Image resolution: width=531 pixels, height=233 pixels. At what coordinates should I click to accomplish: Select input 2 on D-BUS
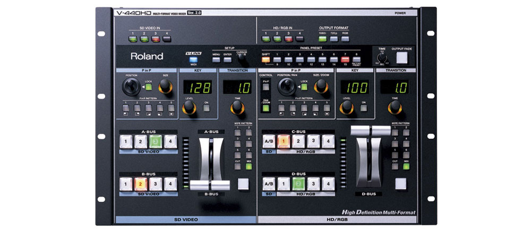(298, 184)
